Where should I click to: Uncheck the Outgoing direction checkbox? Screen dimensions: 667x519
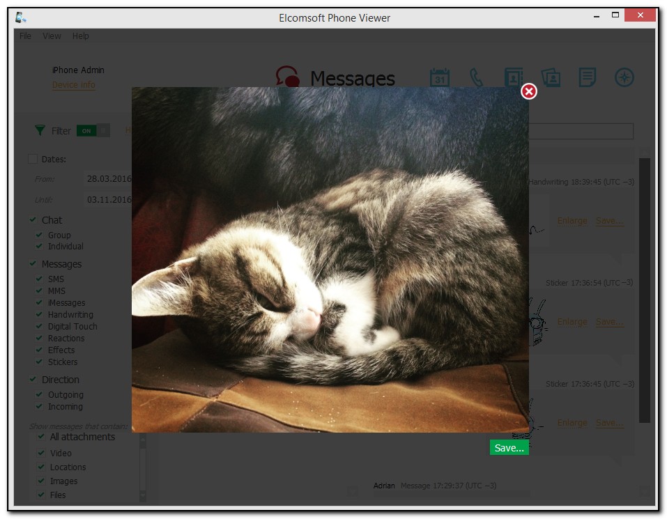coord(40,395)
